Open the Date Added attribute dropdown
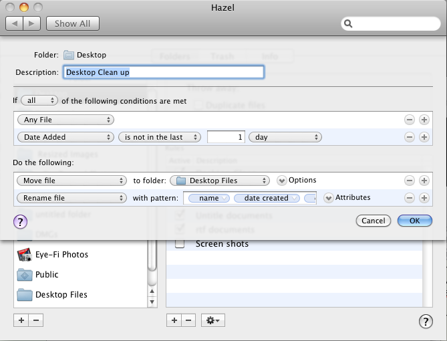This screenshot has height=341, width=447. click(x=65, y=137)
